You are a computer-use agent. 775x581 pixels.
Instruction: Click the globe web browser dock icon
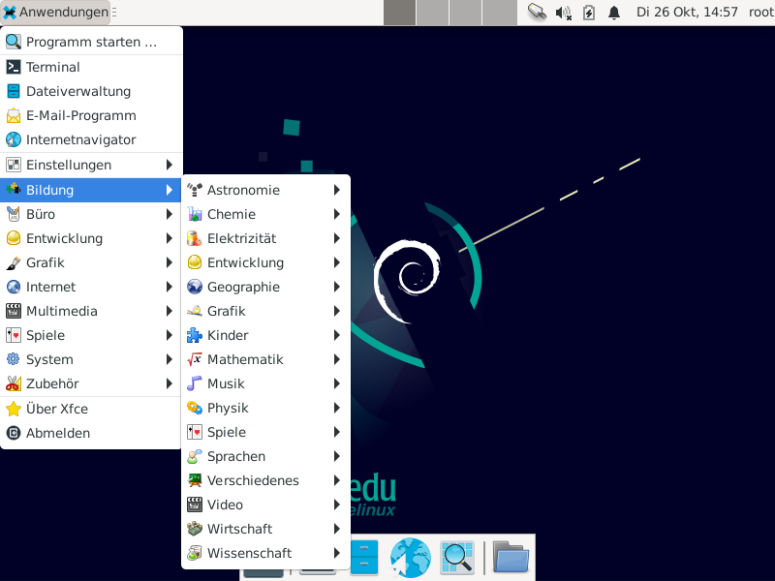tap(410, 558)
